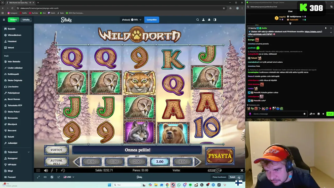Image resolution: width=334 pixels, height=188 pixels.
Task: Click the Stake logo in header
Action: 66,20
